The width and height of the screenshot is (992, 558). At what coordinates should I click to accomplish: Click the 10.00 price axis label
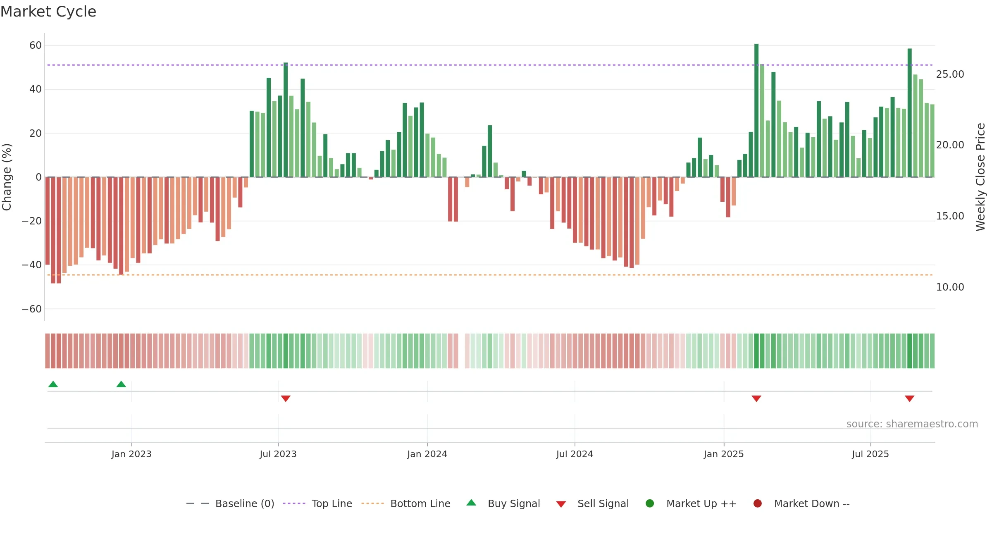[950, 287]
